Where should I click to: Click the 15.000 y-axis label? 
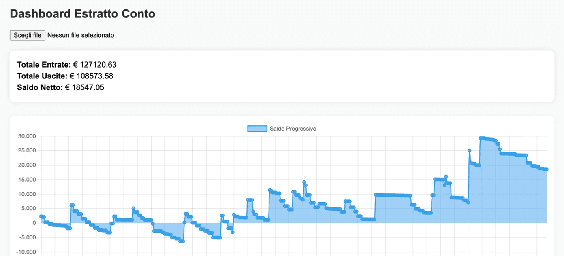(x=27, y=180)
